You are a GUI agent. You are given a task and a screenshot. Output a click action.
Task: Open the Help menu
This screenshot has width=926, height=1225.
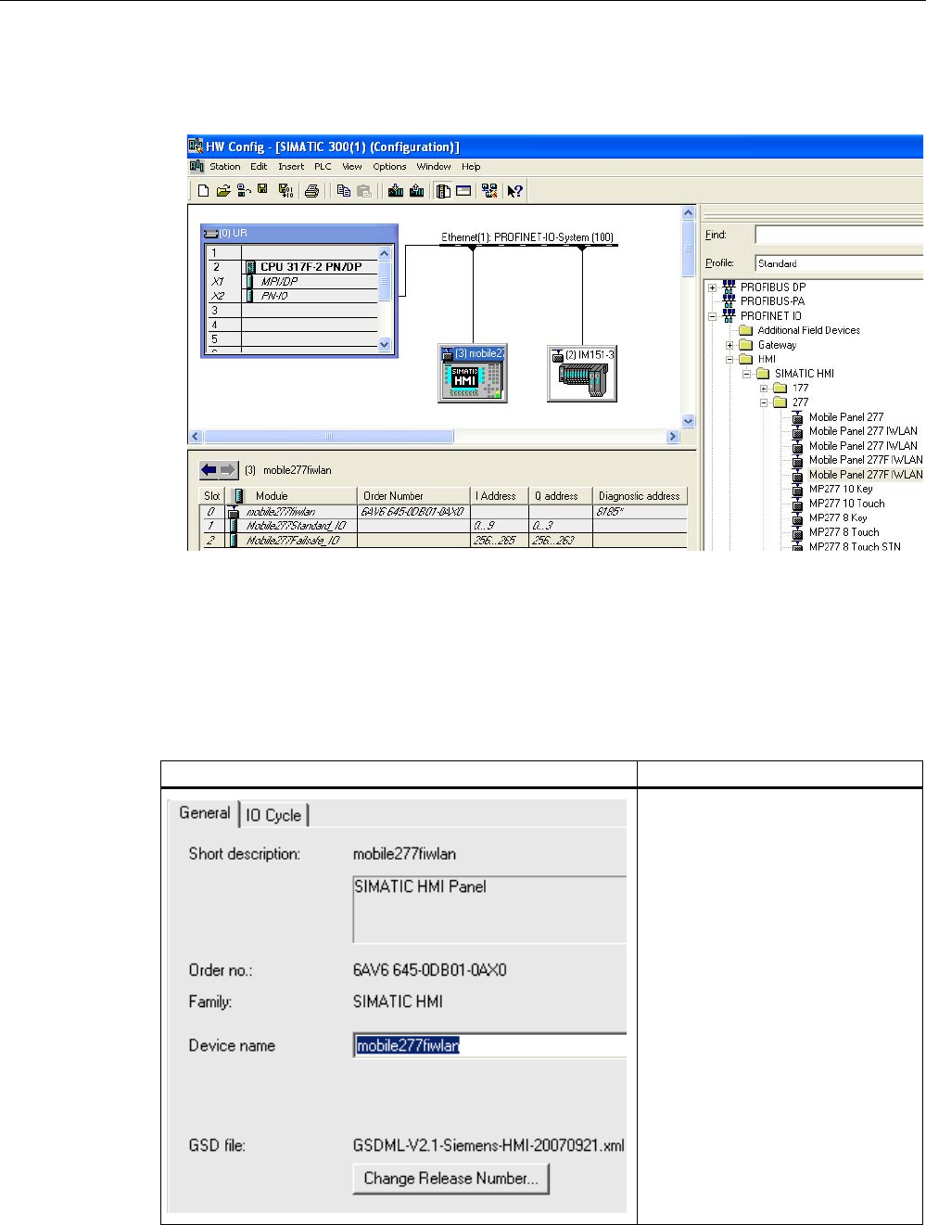[471, 167]
